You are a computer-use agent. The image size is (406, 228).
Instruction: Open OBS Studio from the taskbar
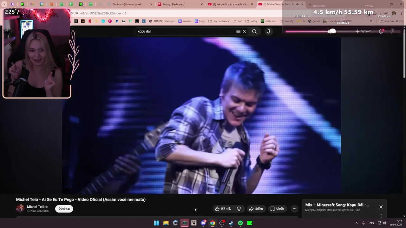222,223
